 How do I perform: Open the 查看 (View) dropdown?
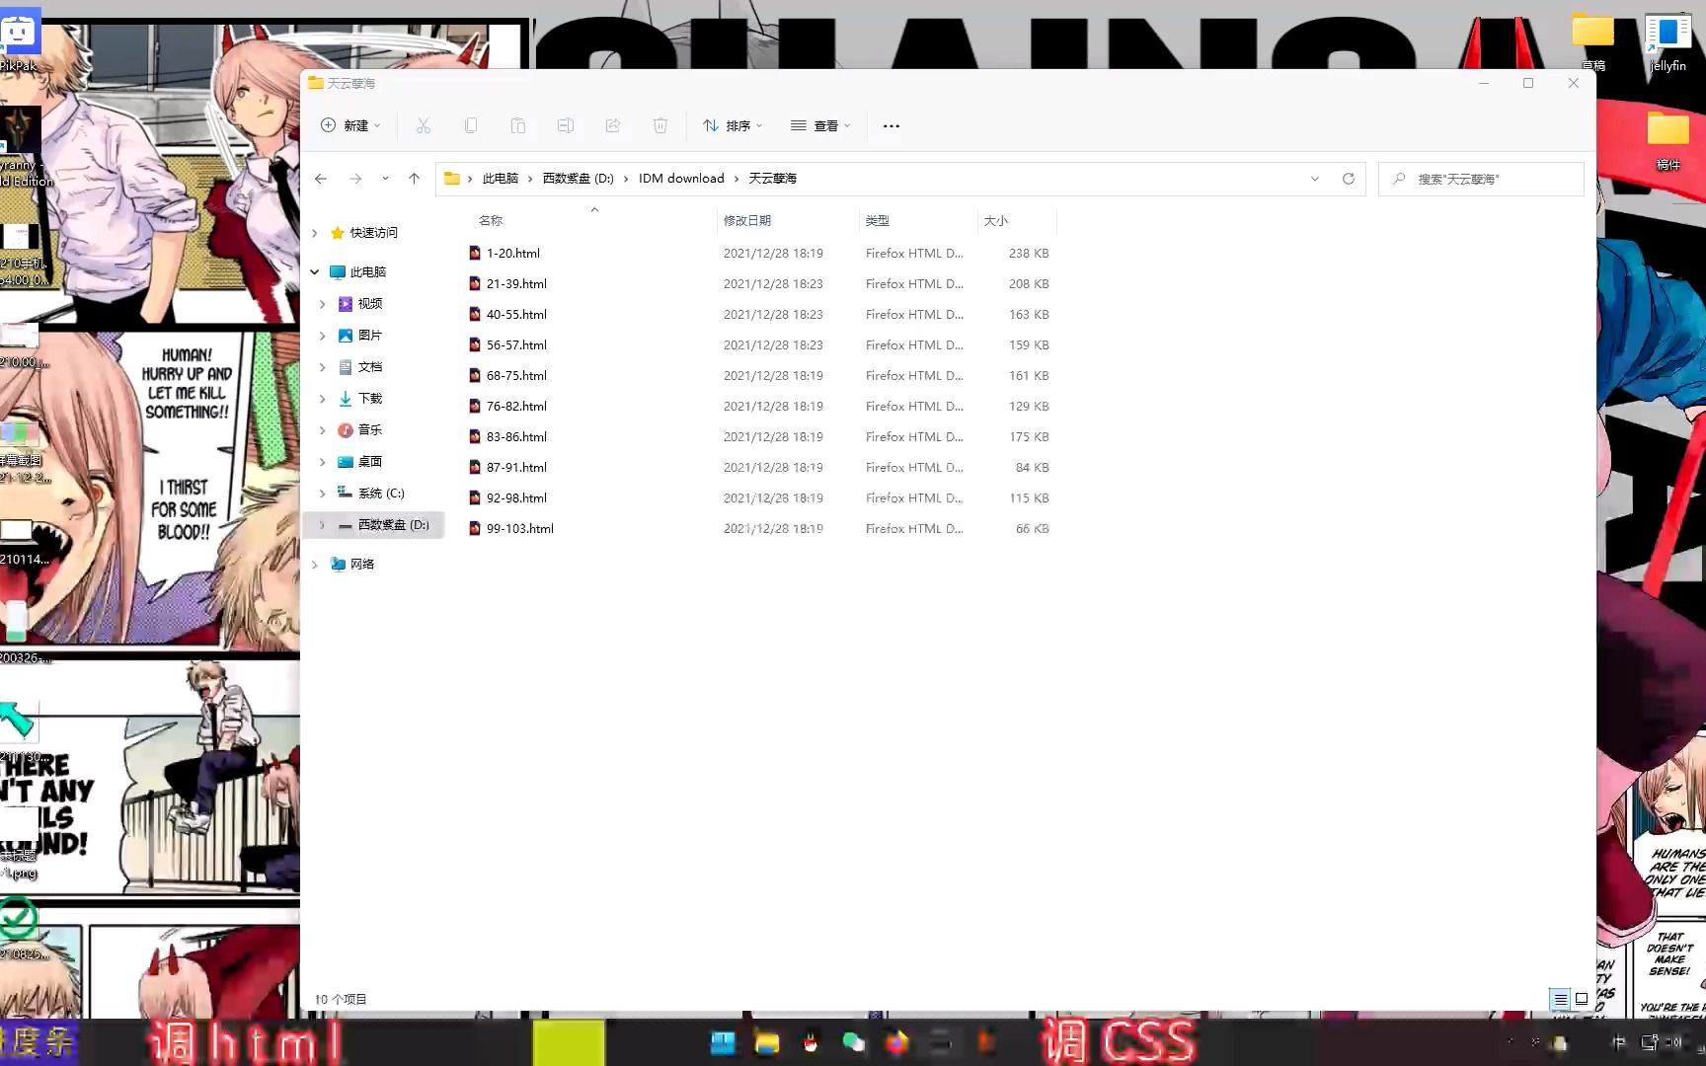(x=820, y=125)
